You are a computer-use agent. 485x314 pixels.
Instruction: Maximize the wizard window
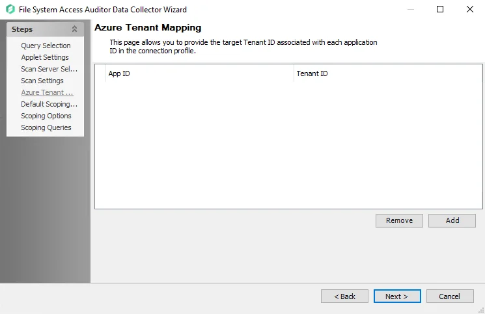440,9
